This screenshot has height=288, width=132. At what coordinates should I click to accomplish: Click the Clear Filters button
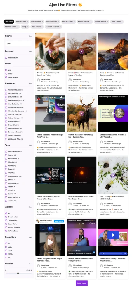tap(9, 22)
